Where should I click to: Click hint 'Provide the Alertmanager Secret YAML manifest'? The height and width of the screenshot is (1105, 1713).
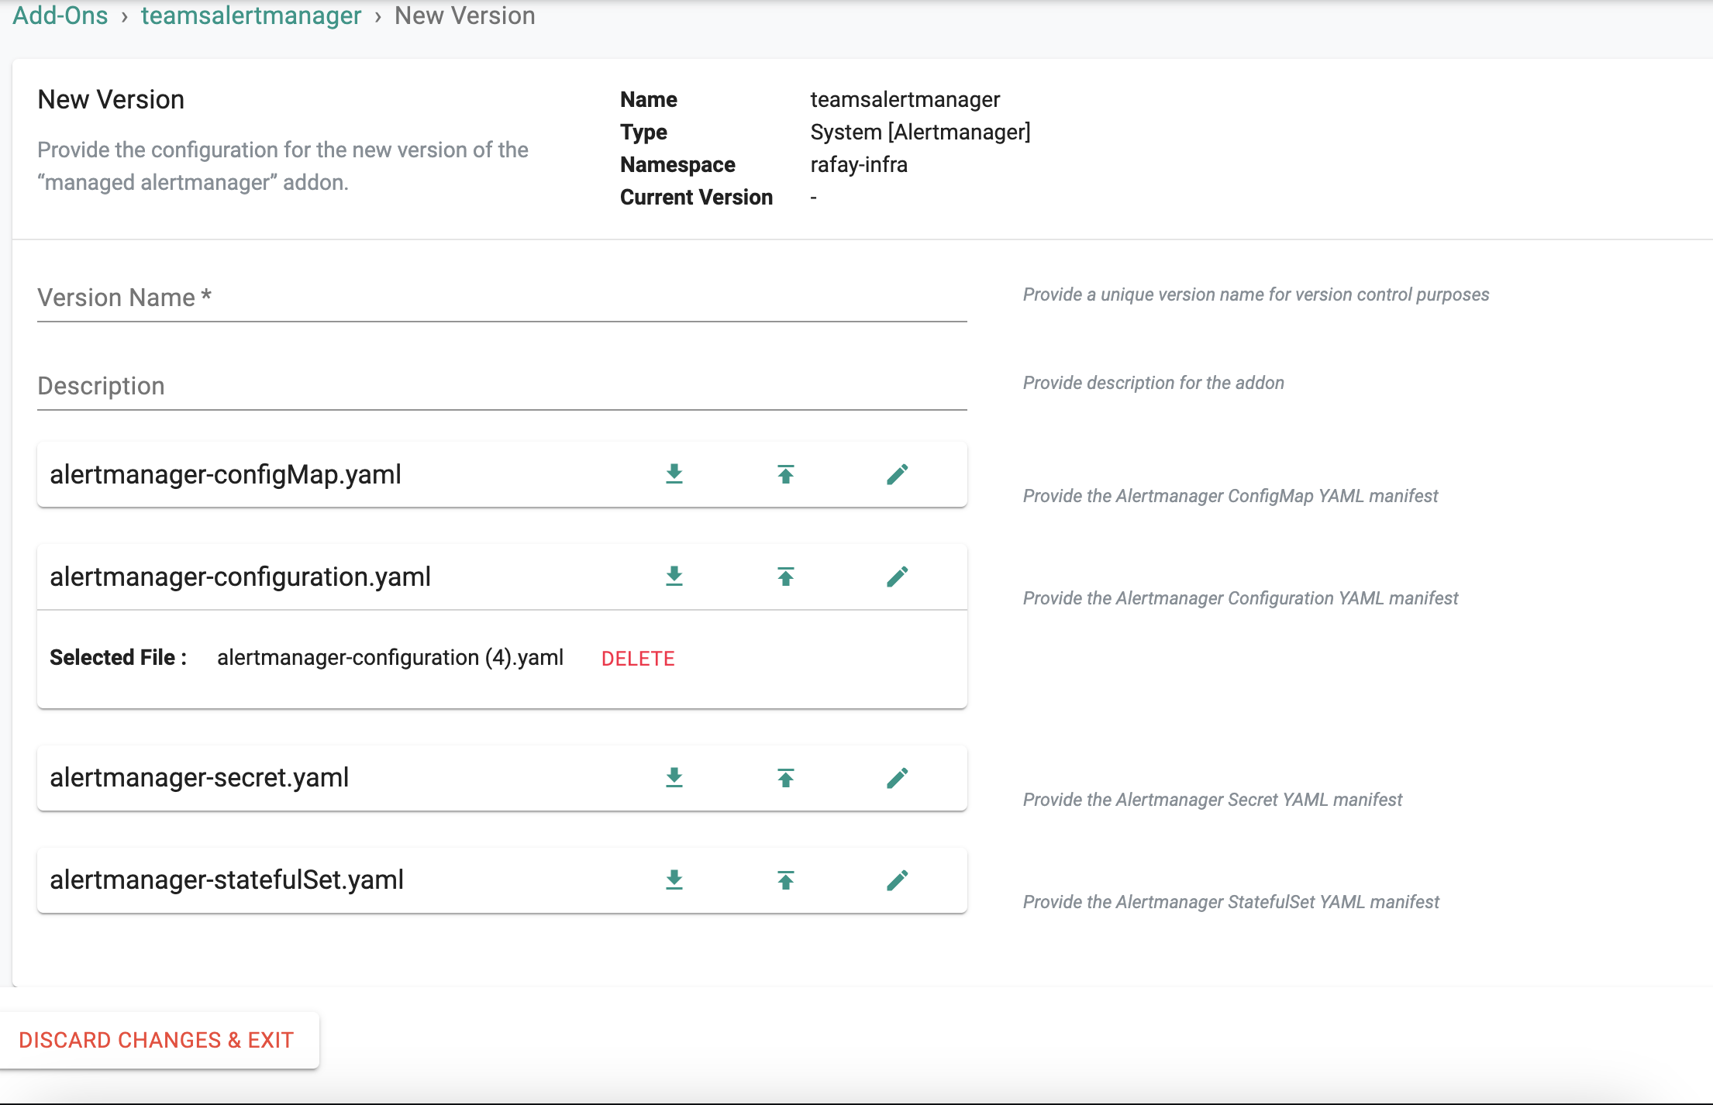coord(1212,800)
